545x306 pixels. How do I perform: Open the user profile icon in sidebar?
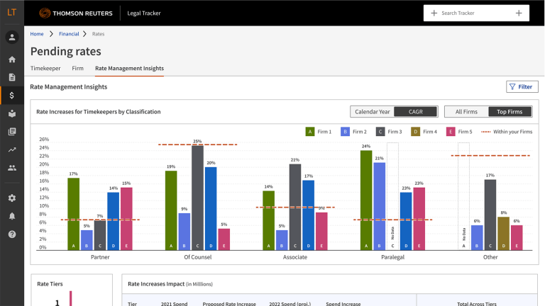pos(11,38)
